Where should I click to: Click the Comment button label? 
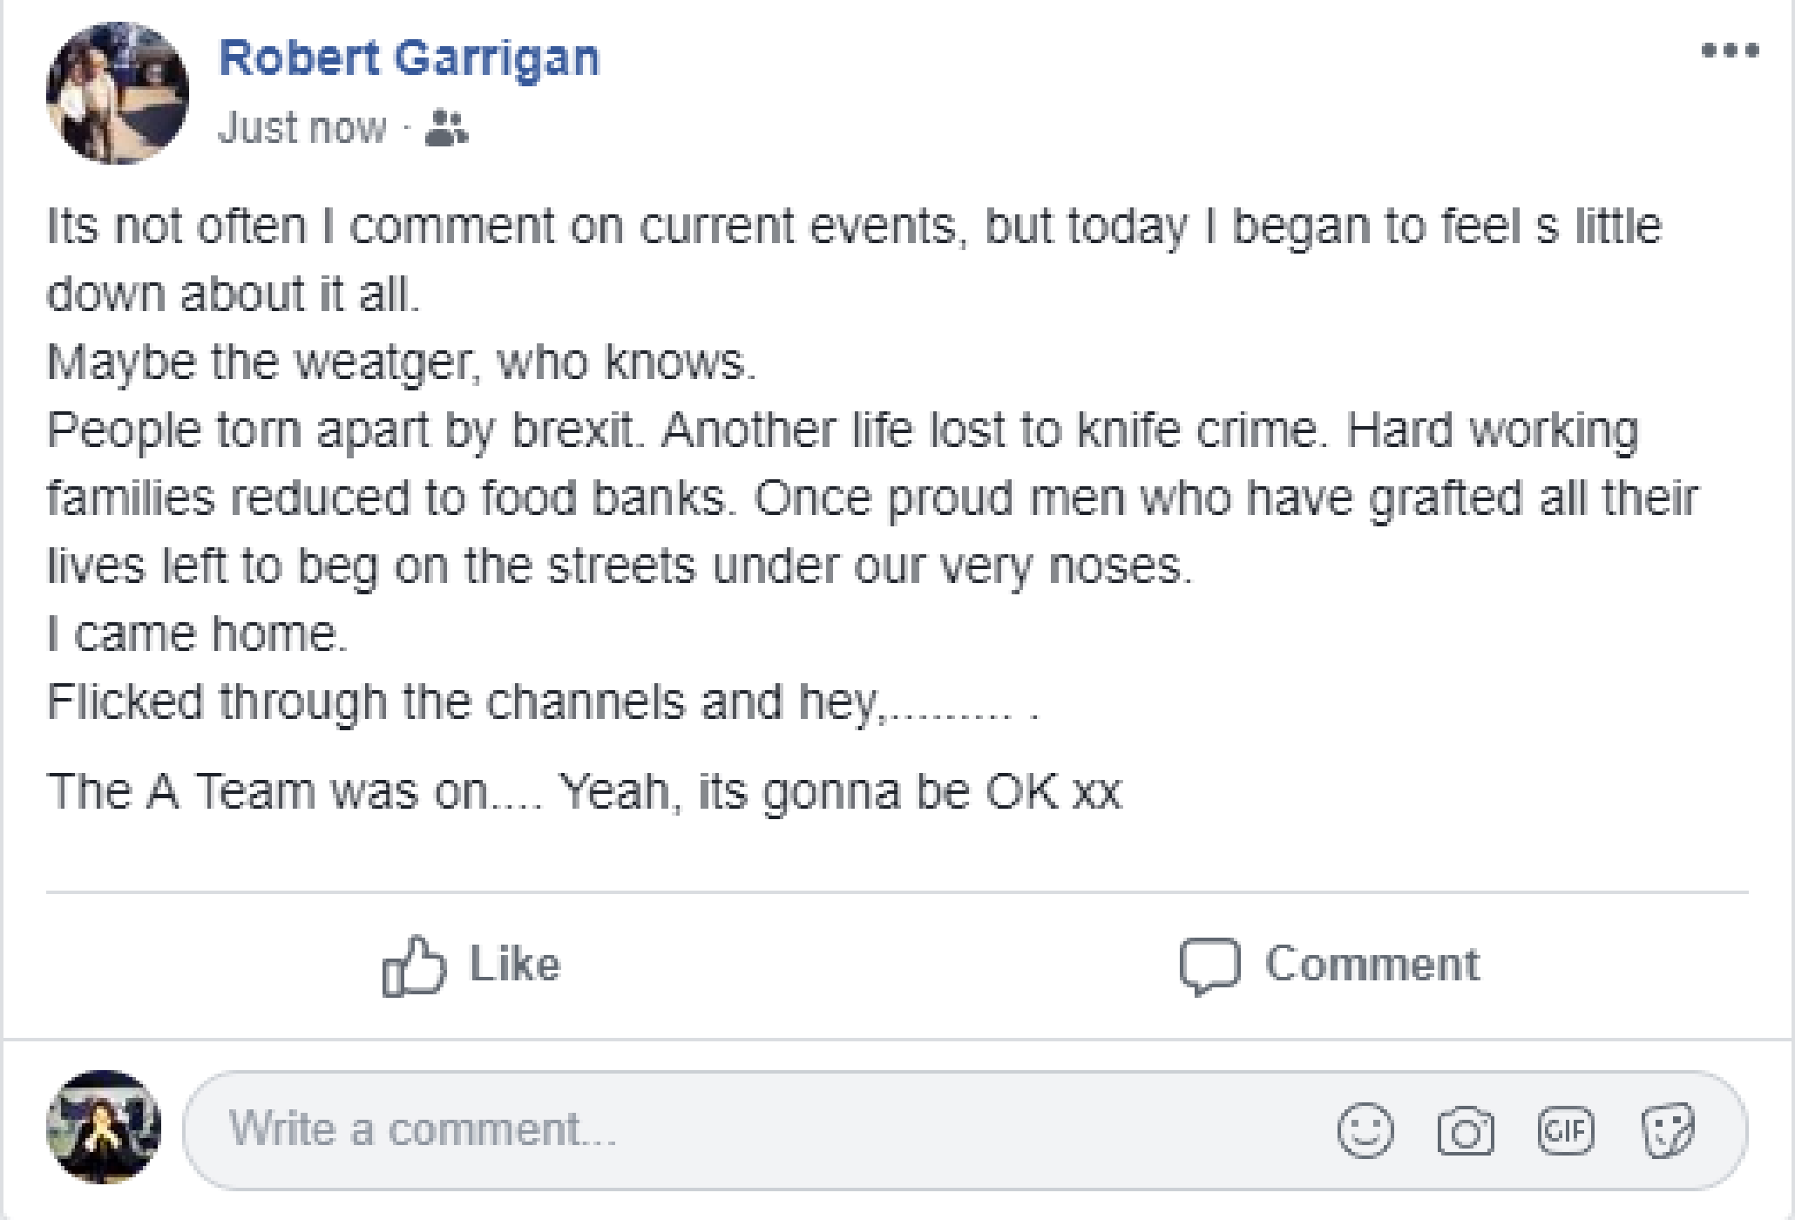tap(1372, 965)
